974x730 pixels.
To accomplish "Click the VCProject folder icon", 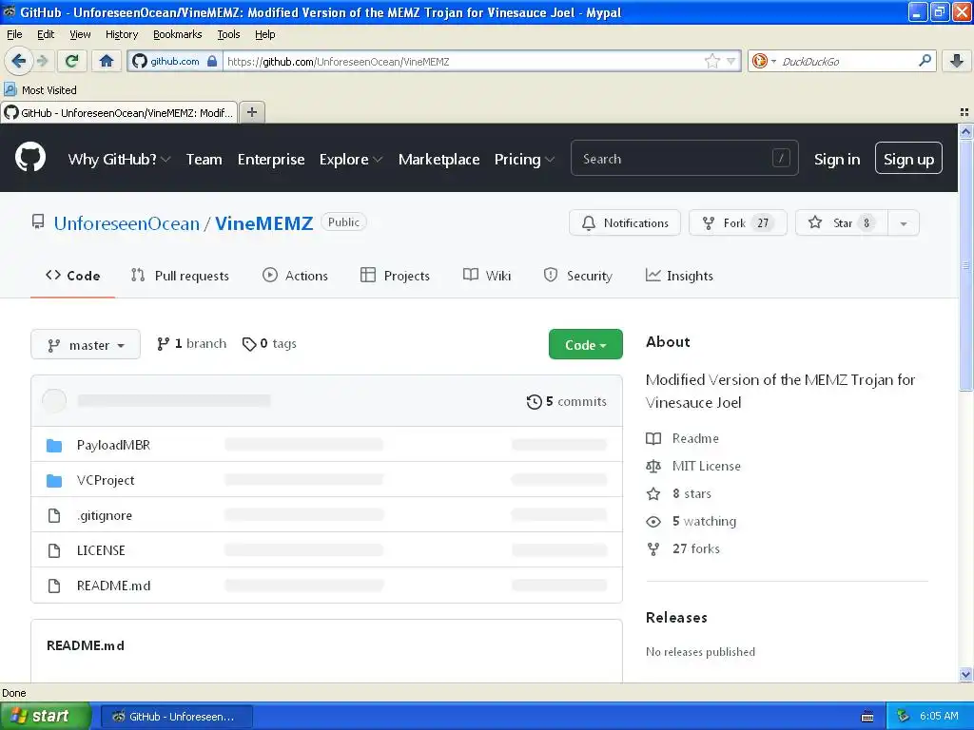I will [x=54, y=480].
